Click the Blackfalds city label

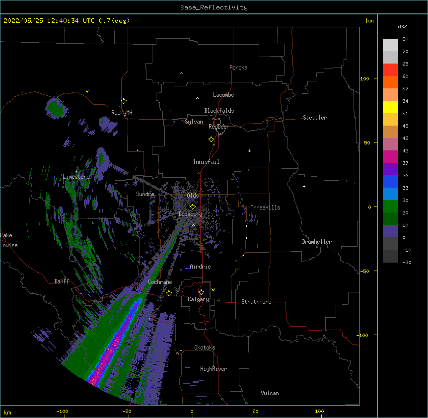click(x=219, y=111)
